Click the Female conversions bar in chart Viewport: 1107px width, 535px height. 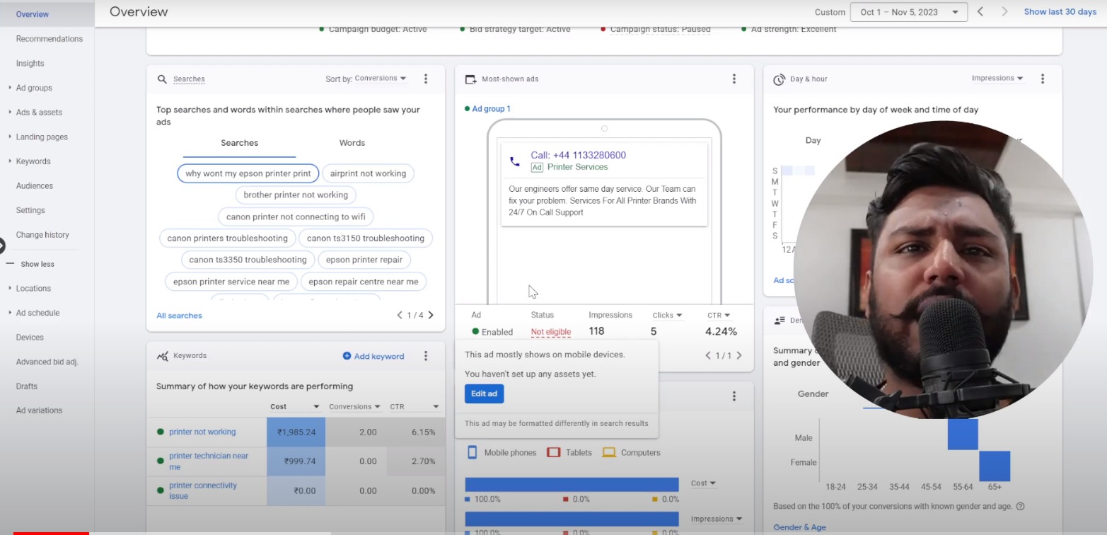pos(994,466)
